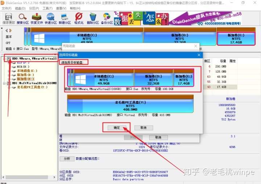Confirm target disk with 确定 button
The height and width of the screenshot is (184, 261).
click(117, 128)
